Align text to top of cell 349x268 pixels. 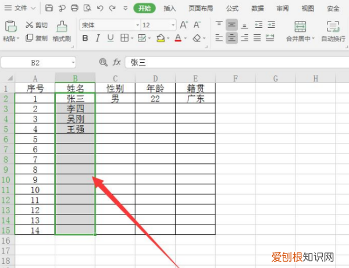tap(219, 24)
